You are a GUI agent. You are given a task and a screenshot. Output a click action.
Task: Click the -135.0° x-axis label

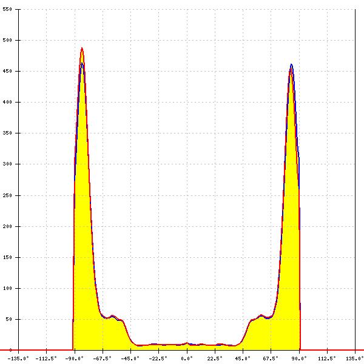(x=19, y=359)
